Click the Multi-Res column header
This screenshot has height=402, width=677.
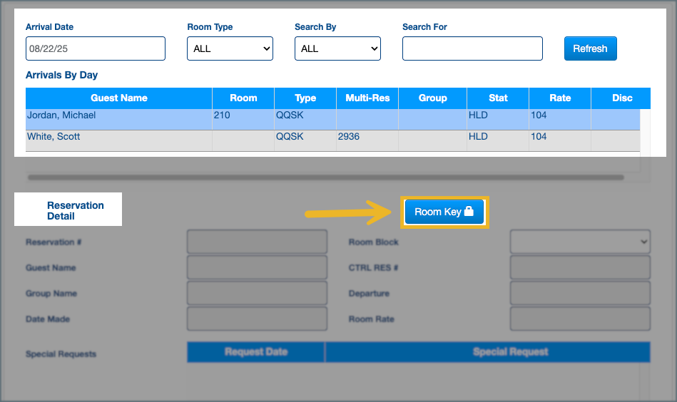pyautogui.click(x=367, y=98)
